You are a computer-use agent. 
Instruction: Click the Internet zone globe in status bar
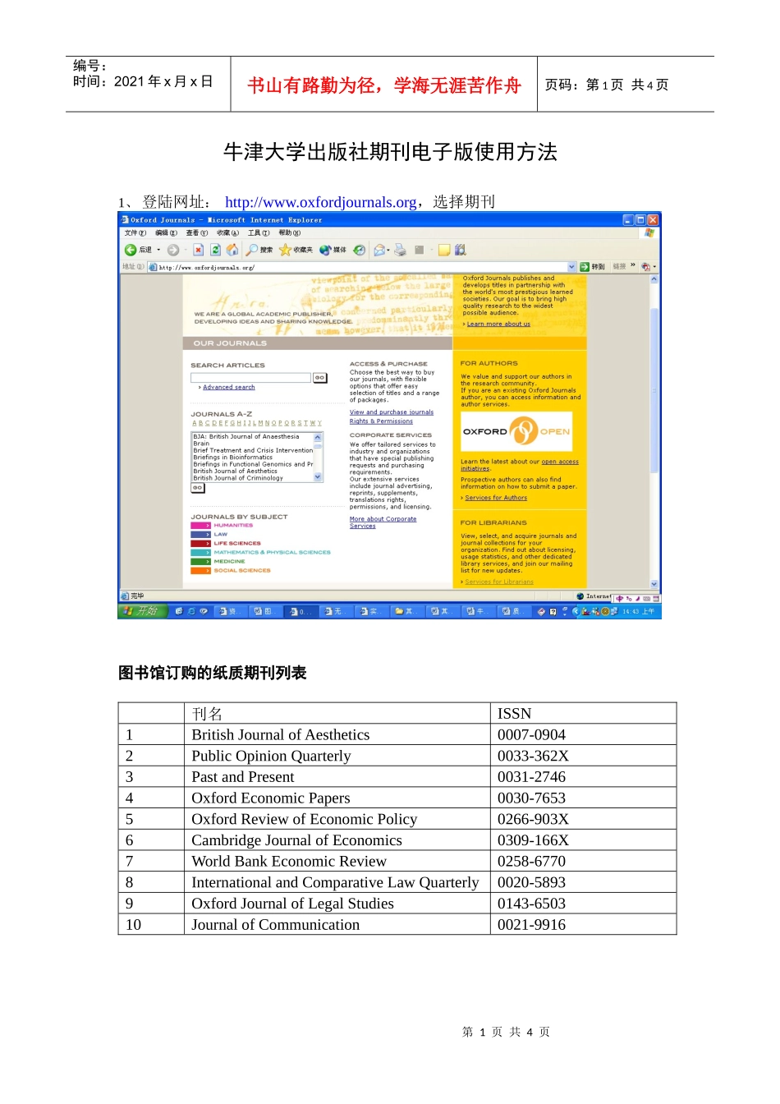[580, 596]
